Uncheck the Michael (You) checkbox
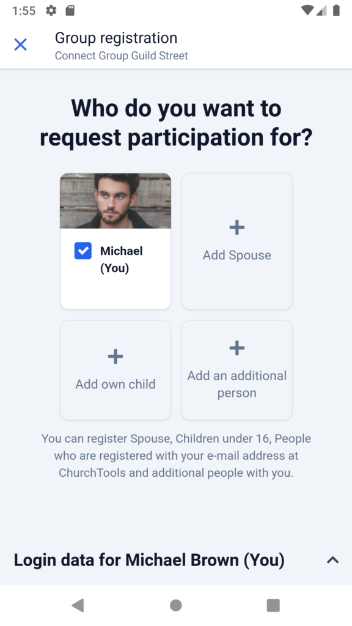The height and width of the screenshot is (626, 352). tap(83, 251)
